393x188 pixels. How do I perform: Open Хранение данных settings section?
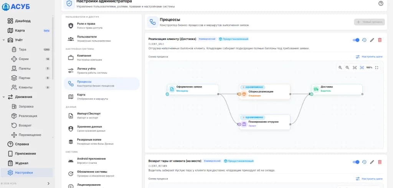[102, 129]
